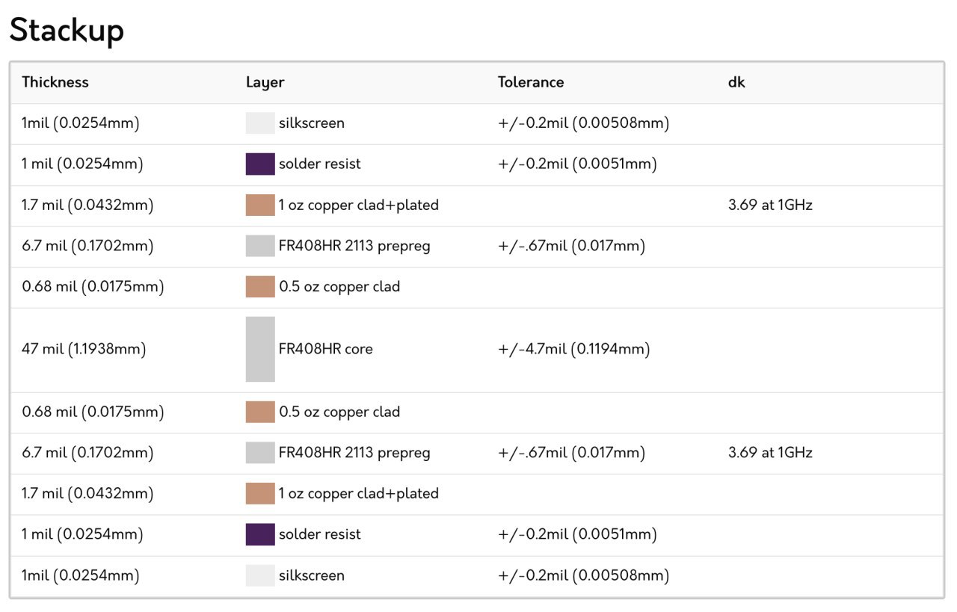Click the tall FR408HR core gray swatch

coord(260,349)
